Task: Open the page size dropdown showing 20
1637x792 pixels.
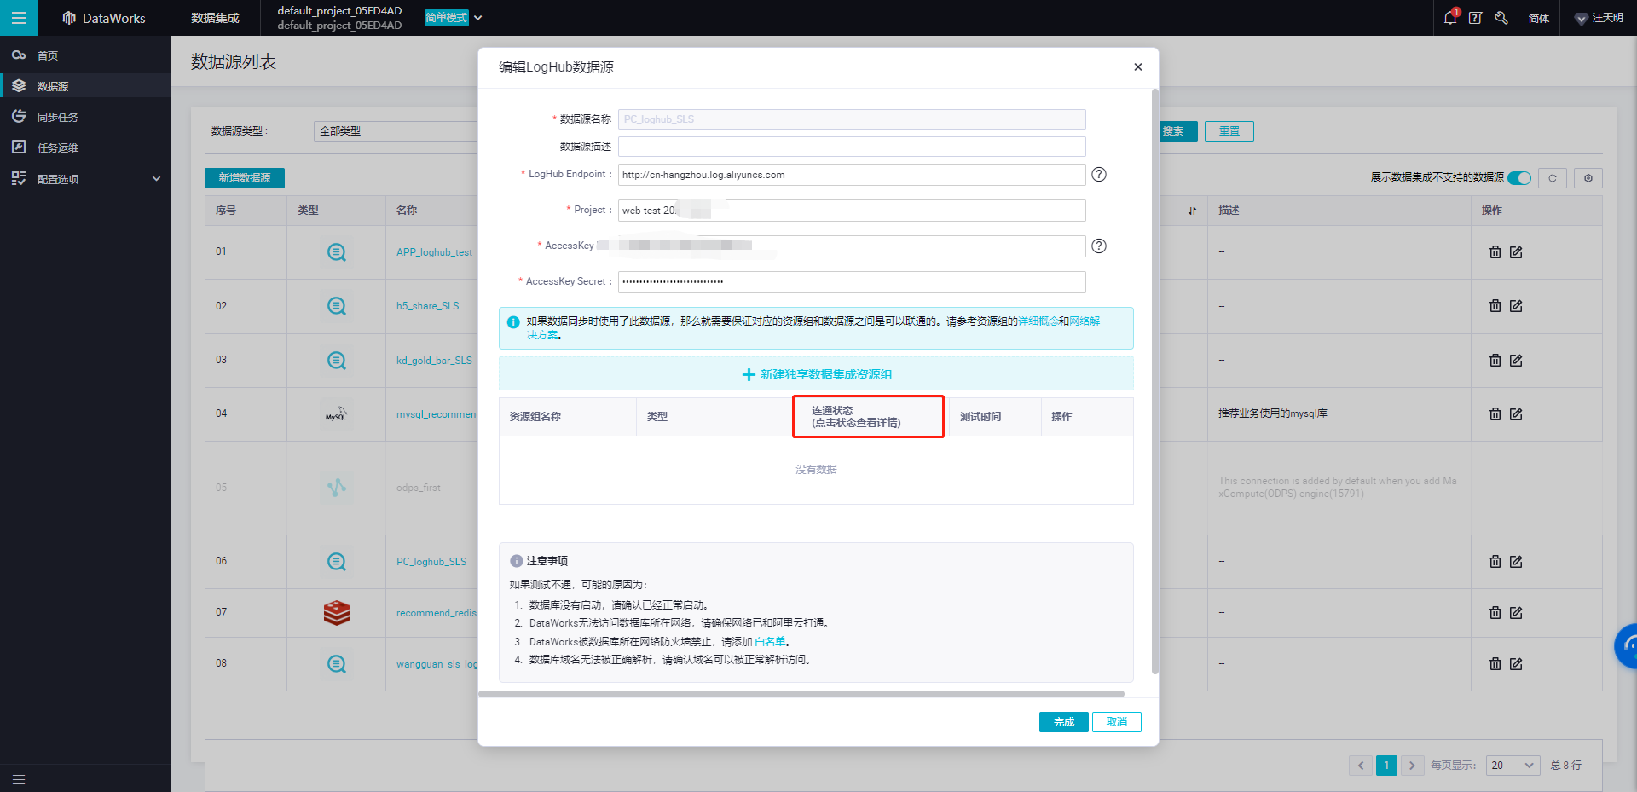Action: click(1513, 766)
